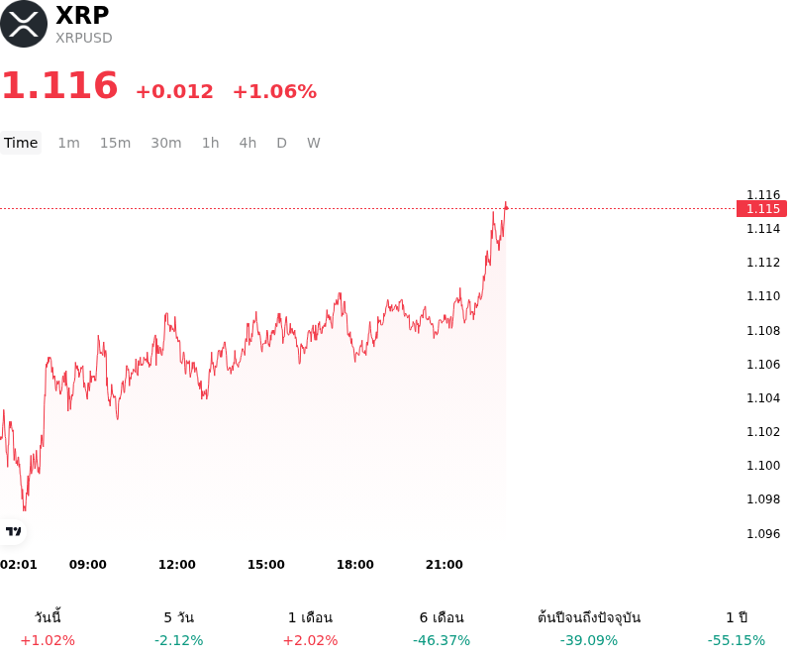
Task: Select the วันนี้ +1.02% range
Action: coord(48,628)
